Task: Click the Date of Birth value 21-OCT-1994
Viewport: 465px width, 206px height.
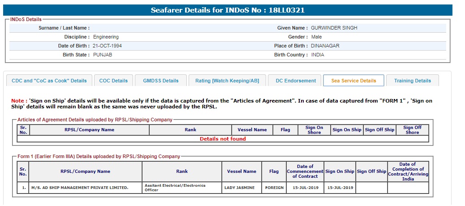Action: coord(108,46)
